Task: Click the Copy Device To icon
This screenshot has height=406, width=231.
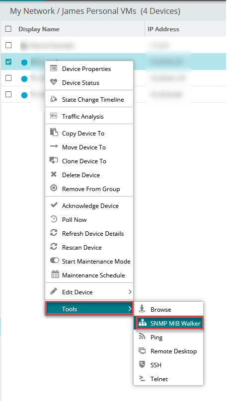Action: coord(54,133)
